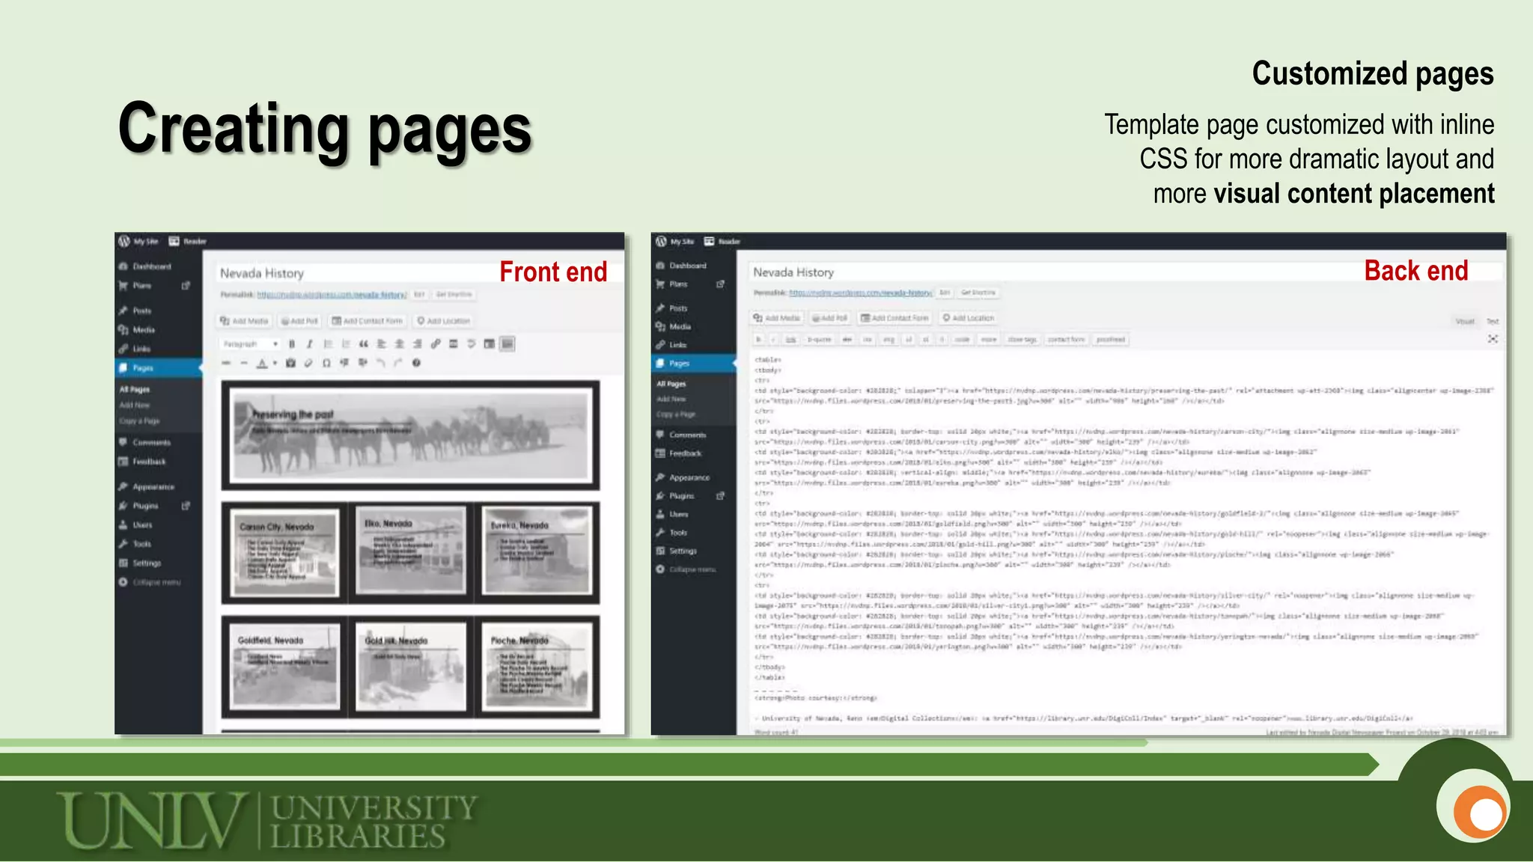The width and height of the screenshot is (1533, 862).
Task: Switch to Text tab in Back end editor
Action: pyautogui.click(x=1493, y=322)
